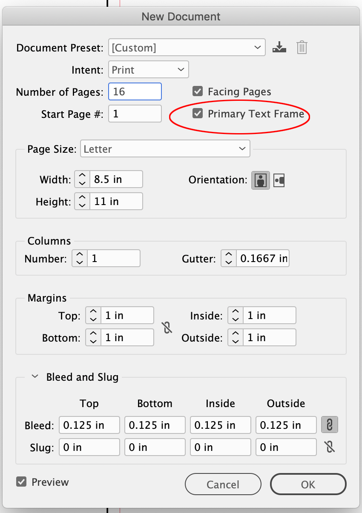362x513 pixels.
Task: Click the Width stepper up arrow
Action: click(x=82, y=176)
